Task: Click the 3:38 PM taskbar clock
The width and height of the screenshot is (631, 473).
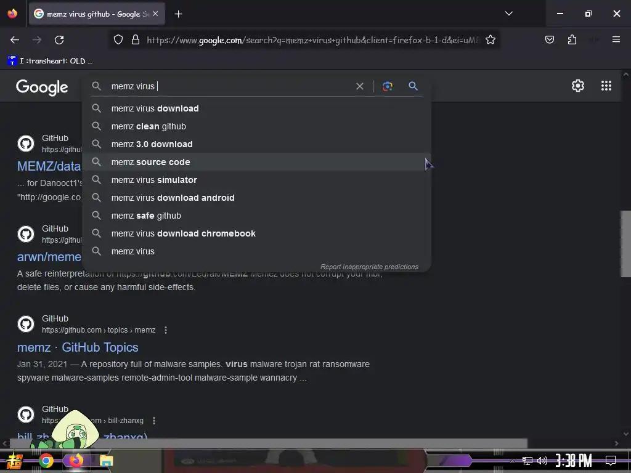Action: click(x=574, y=461)
